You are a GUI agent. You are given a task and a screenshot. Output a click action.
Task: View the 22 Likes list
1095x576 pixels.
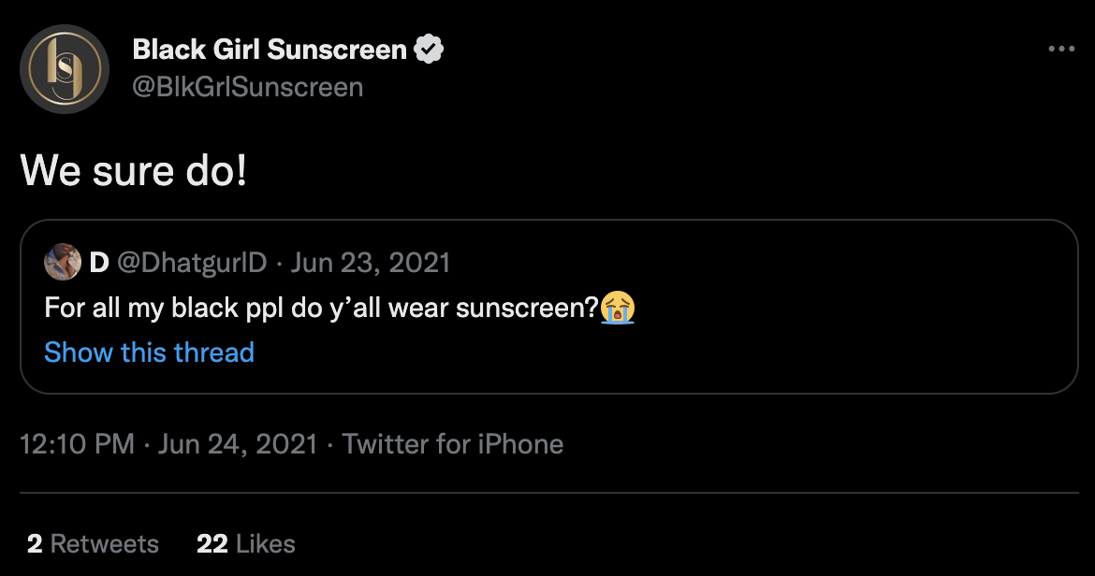coord(246,544)
